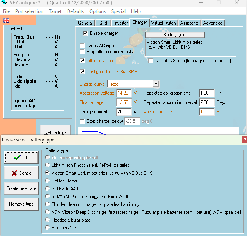Open the Help menu
This screenshot has height=236, width=247.
click(x=136, y=11)
